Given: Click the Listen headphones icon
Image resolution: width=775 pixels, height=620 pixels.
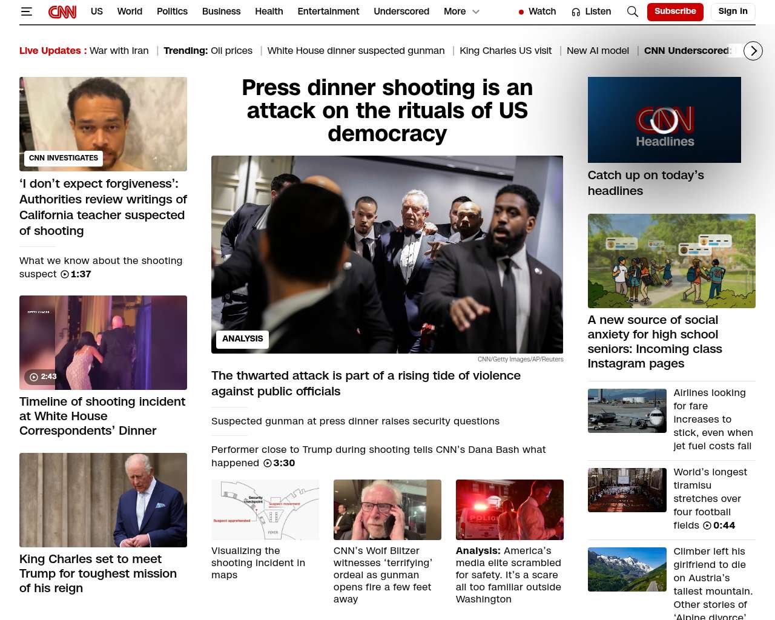Looking at the screenshot, I should click(576, 12).
